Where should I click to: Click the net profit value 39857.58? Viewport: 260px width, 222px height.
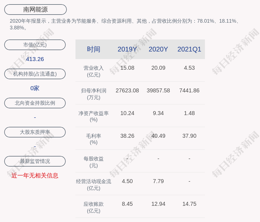pyautogui.click(x=158, y=90)
